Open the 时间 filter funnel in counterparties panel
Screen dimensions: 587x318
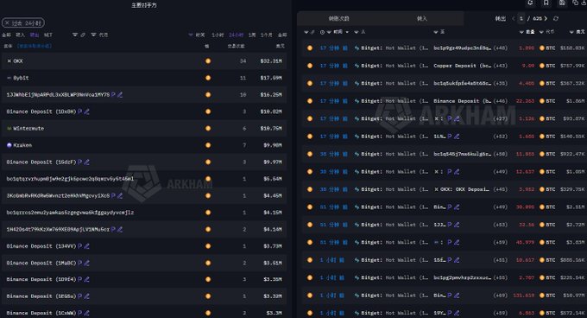tap(191, 35)
